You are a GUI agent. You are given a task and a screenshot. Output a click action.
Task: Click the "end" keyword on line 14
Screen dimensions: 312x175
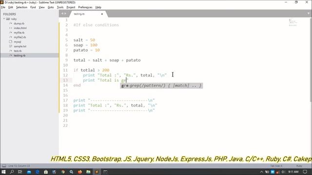77,85
